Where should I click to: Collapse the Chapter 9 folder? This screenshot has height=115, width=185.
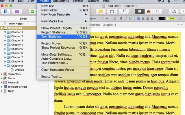click(x=5, y=66)
